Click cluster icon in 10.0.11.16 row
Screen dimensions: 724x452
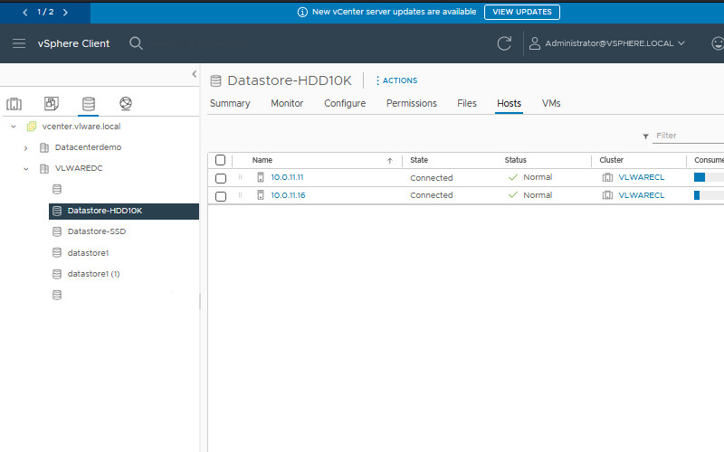pos(607,195)
